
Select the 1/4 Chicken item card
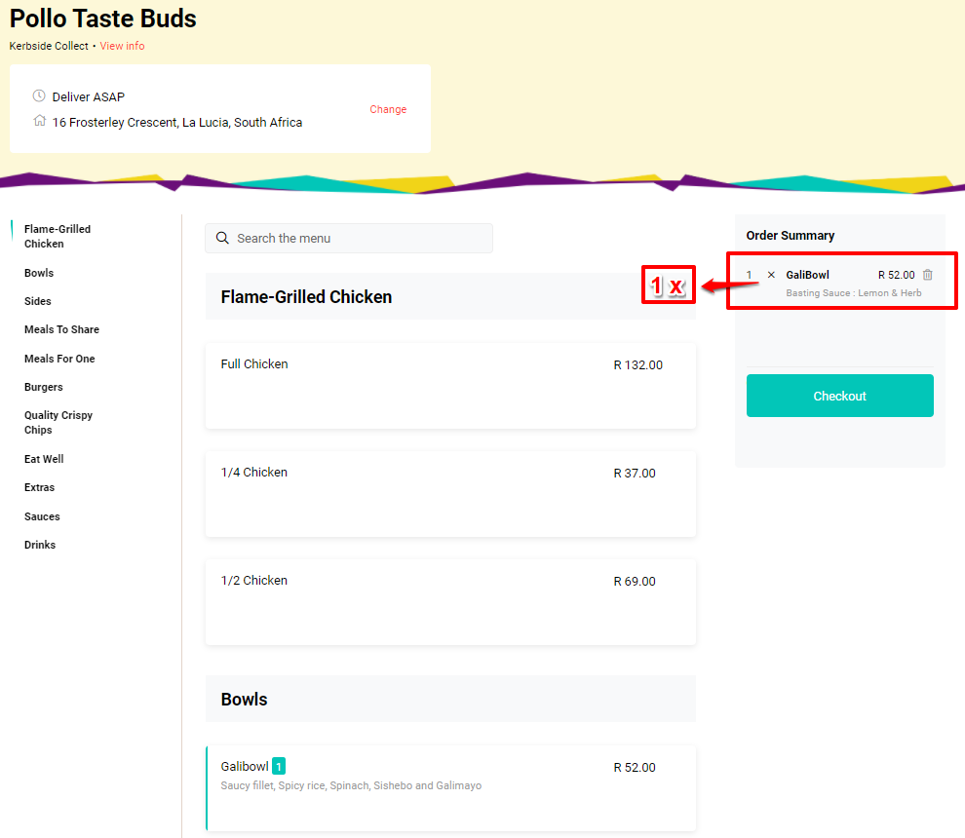coord(450,494)
